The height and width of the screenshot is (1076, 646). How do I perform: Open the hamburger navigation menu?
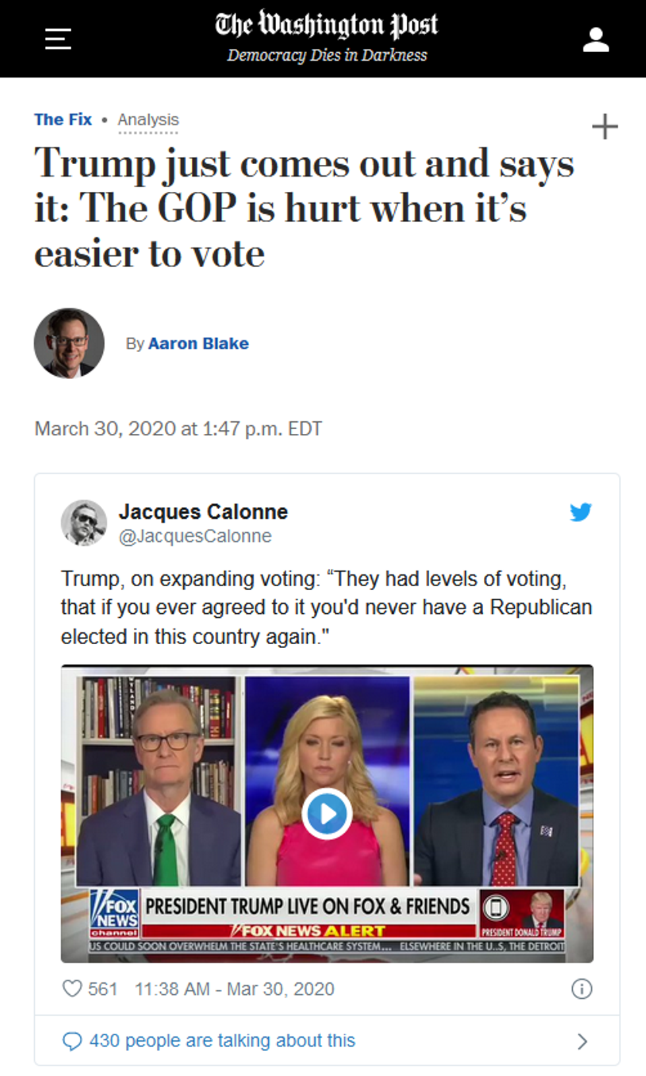pyautogui.click(x=57, y=38)
